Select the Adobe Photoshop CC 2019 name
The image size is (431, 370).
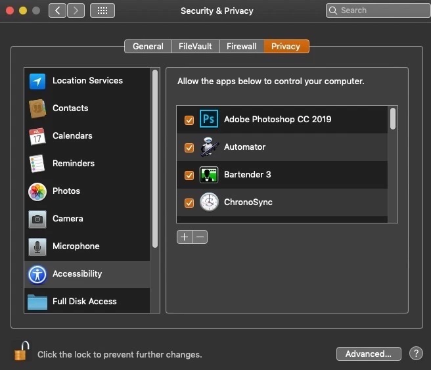(x=278, y=120)
